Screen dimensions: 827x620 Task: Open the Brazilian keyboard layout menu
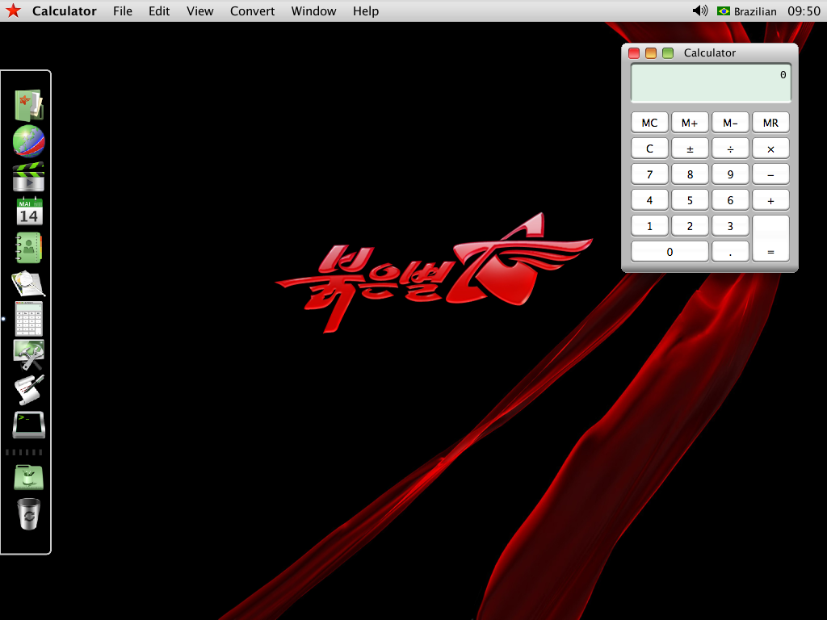coord(747,11)
